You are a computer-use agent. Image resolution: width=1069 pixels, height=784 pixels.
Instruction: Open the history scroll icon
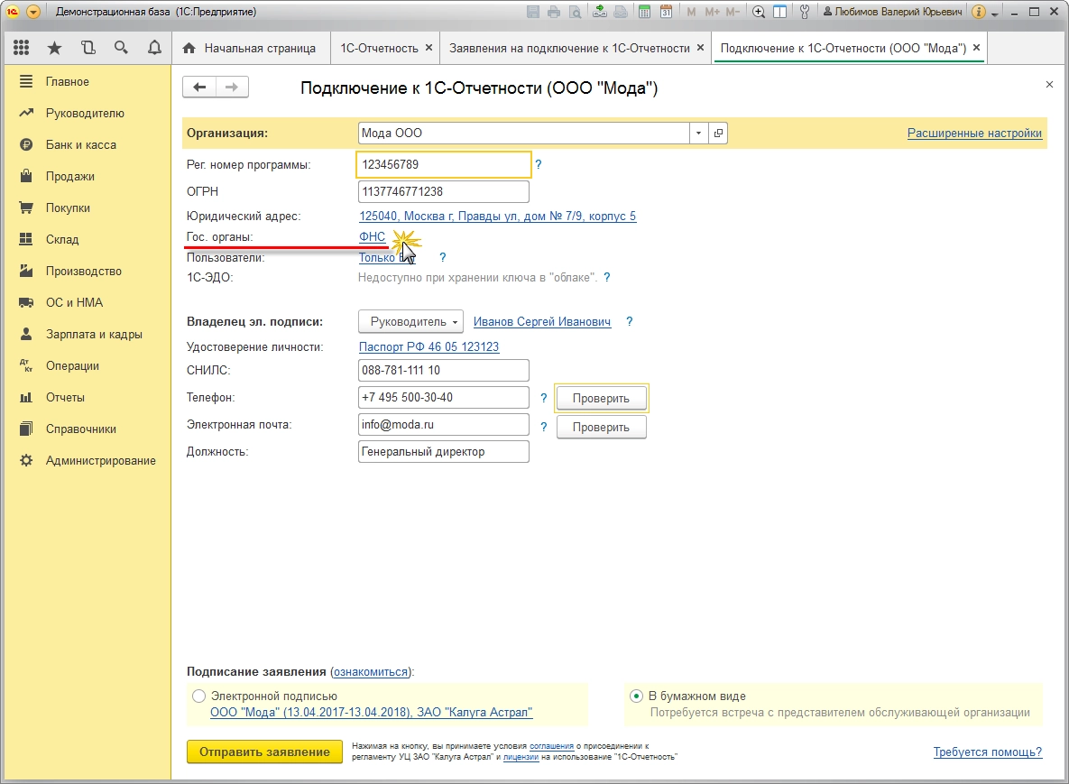click(x=88, y=48)
